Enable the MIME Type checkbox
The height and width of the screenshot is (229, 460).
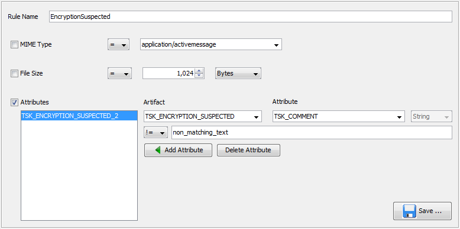click(14, 45)
